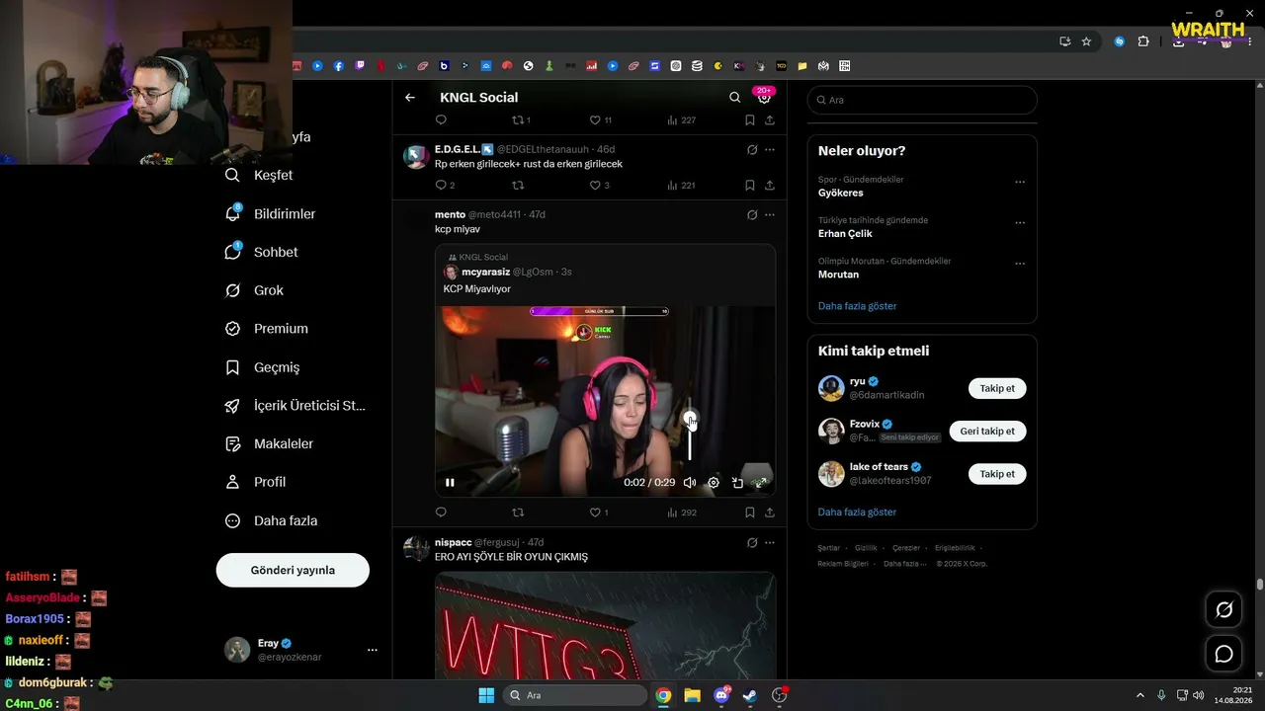
Task: Ask Grok about E.D.G.E.L.'s post
Action: coord(752,150)
